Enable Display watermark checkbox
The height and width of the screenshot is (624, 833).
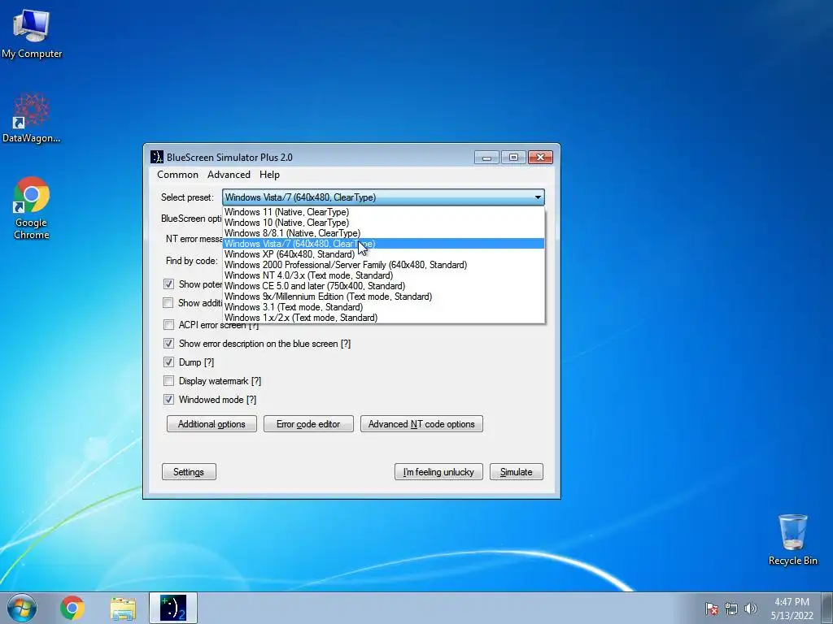pyautogui.click(x=168, y=380)
